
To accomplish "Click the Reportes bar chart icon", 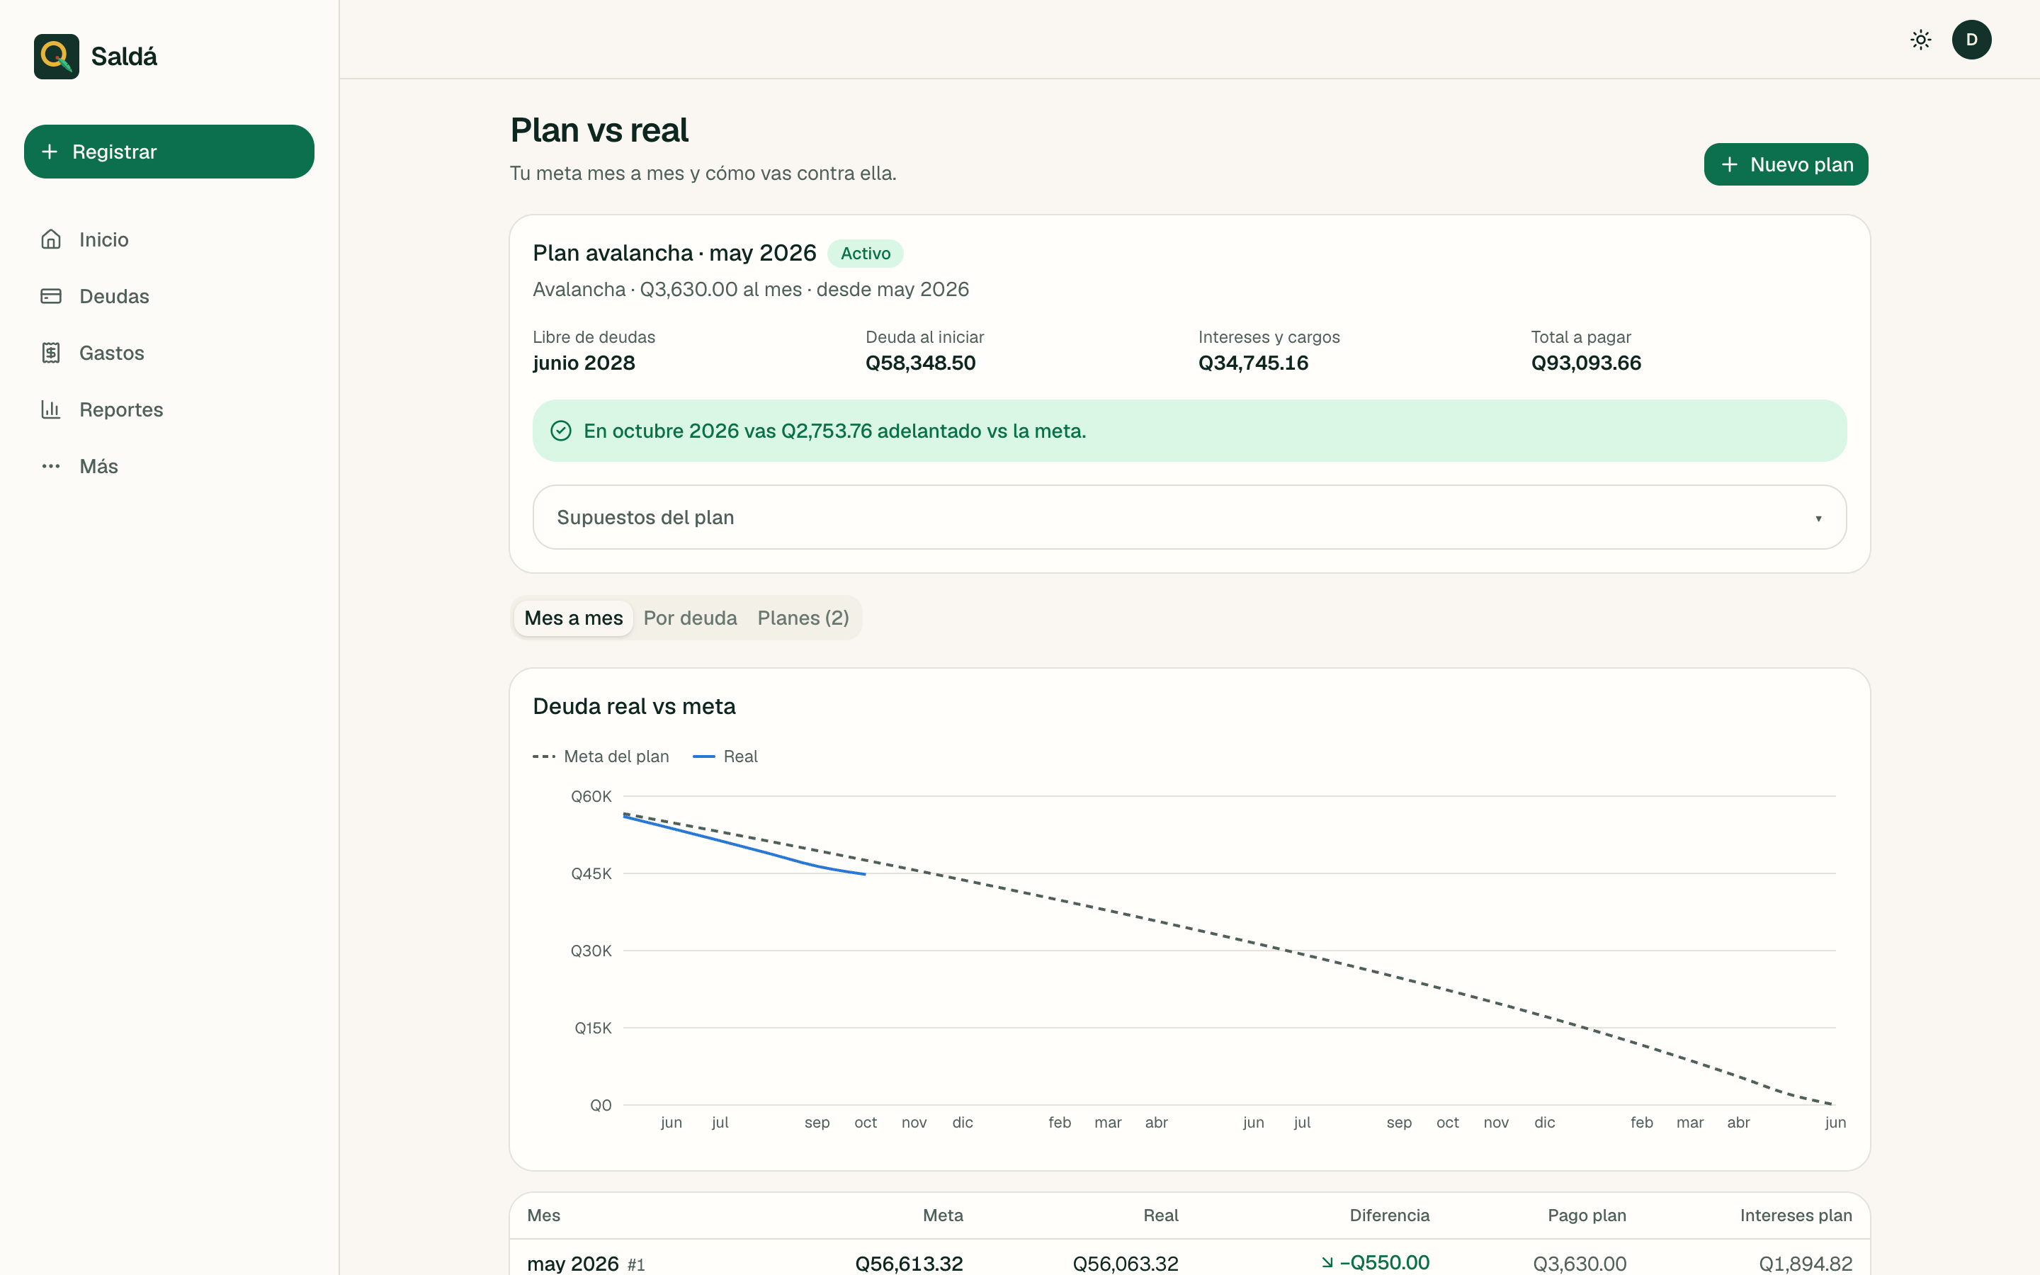I will pos(52,409).
